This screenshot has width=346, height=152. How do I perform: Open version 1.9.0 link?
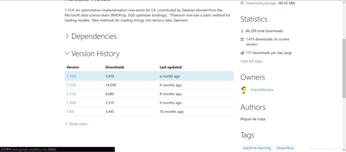[x=70, y=112]
